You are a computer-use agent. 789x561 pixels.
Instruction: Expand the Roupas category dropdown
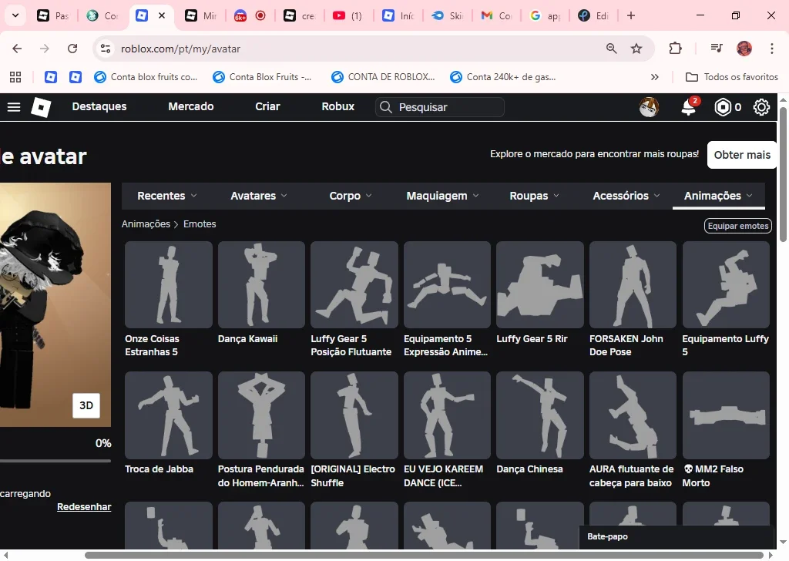pyautogui.click(x=535, y=196)
